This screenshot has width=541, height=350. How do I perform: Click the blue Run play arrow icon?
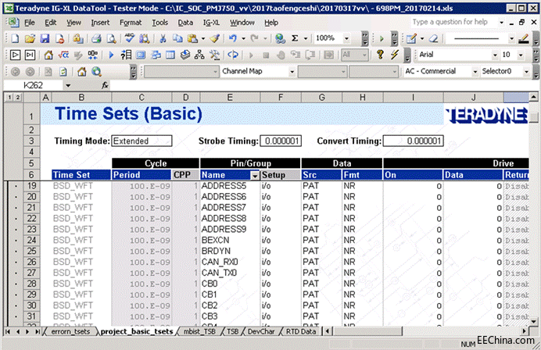point(111,55)
